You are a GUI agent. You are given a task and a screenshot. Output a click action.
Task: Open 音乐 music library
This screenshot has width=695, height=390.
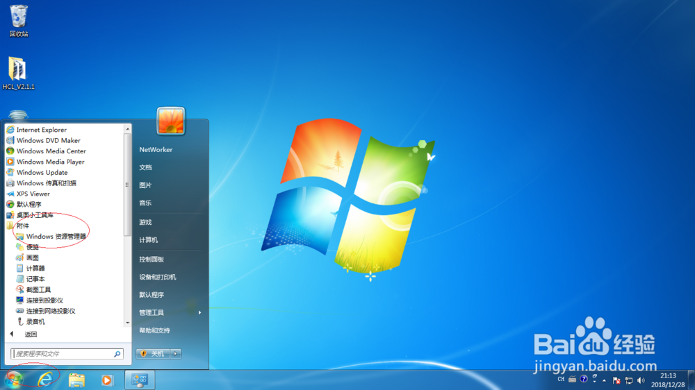tap(145, 203)
